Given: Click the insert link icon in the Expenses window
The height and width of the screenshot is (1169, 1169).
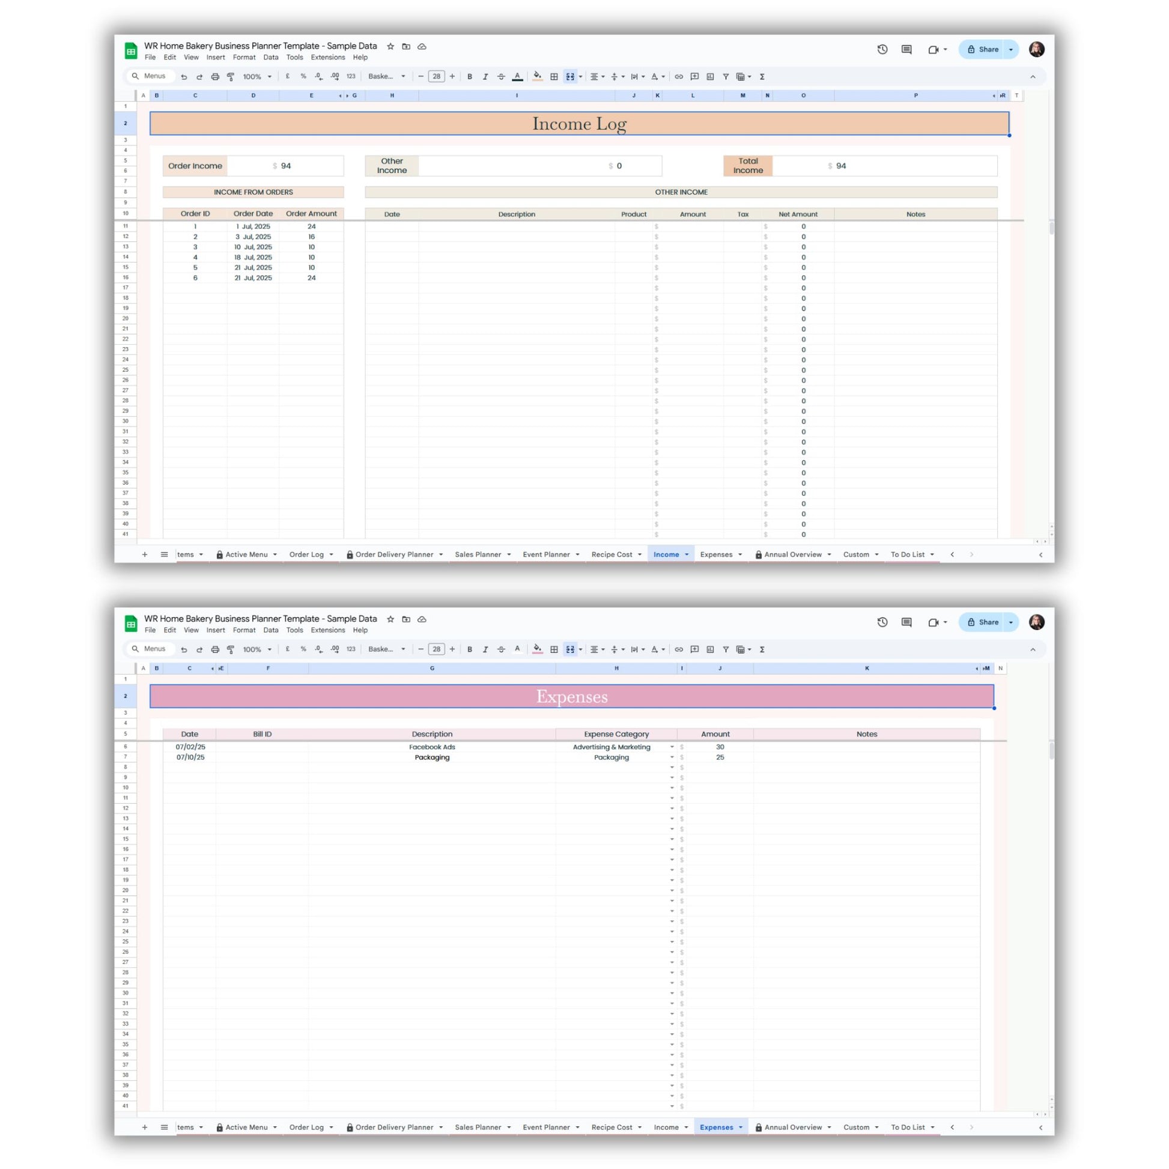Looking at the screenshot, I should tap(679, 649).
